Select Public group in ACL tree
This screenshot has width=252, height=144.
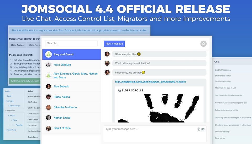pos(8,91)
